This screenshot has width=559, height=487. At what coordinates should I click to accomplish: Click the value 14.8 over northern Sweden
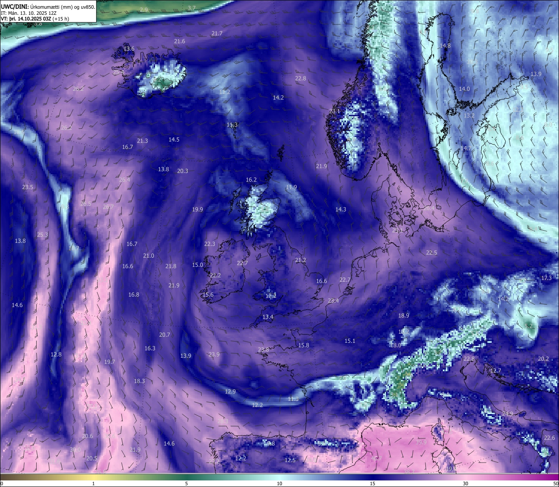coord(445,45)
